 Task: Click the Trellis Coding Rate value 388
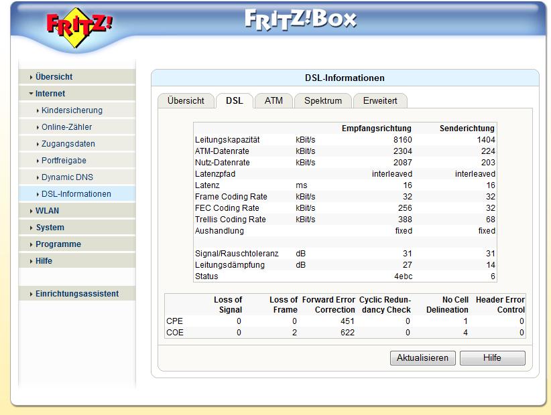pyautogui.click(x=405, y=220)
